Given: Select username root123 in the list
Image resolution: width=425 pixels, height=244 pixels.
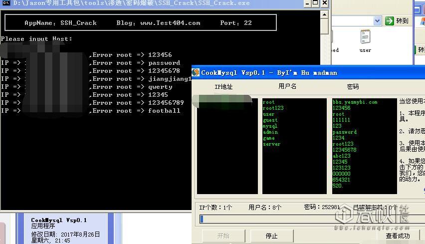Looking at the screenshot, I should [273, 108].
